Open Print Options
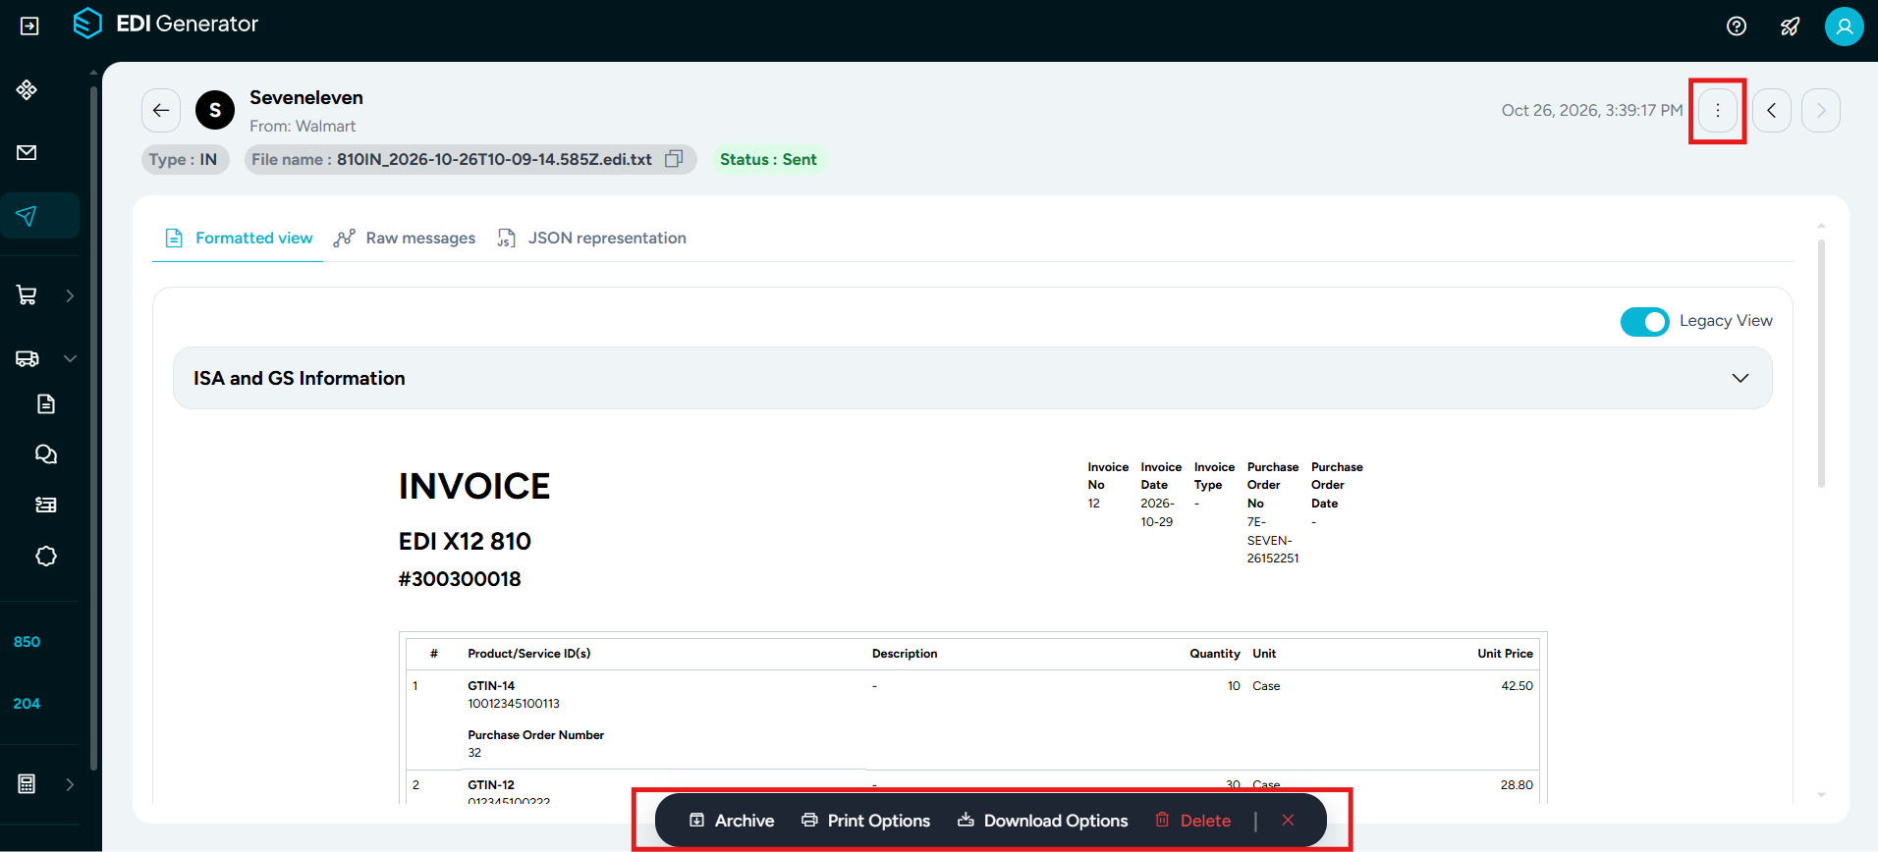 pos(865,821)
